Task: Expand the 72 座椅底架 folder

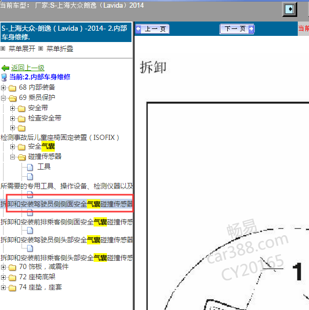Action: 3,277
